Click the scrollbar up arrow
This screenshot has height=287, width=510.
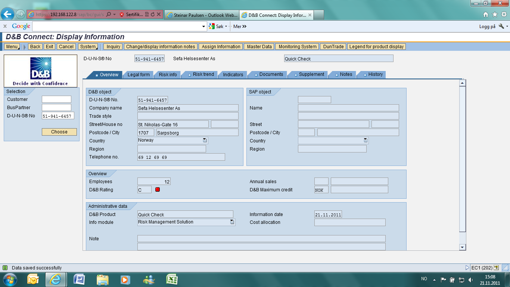(x=463, y=83)
